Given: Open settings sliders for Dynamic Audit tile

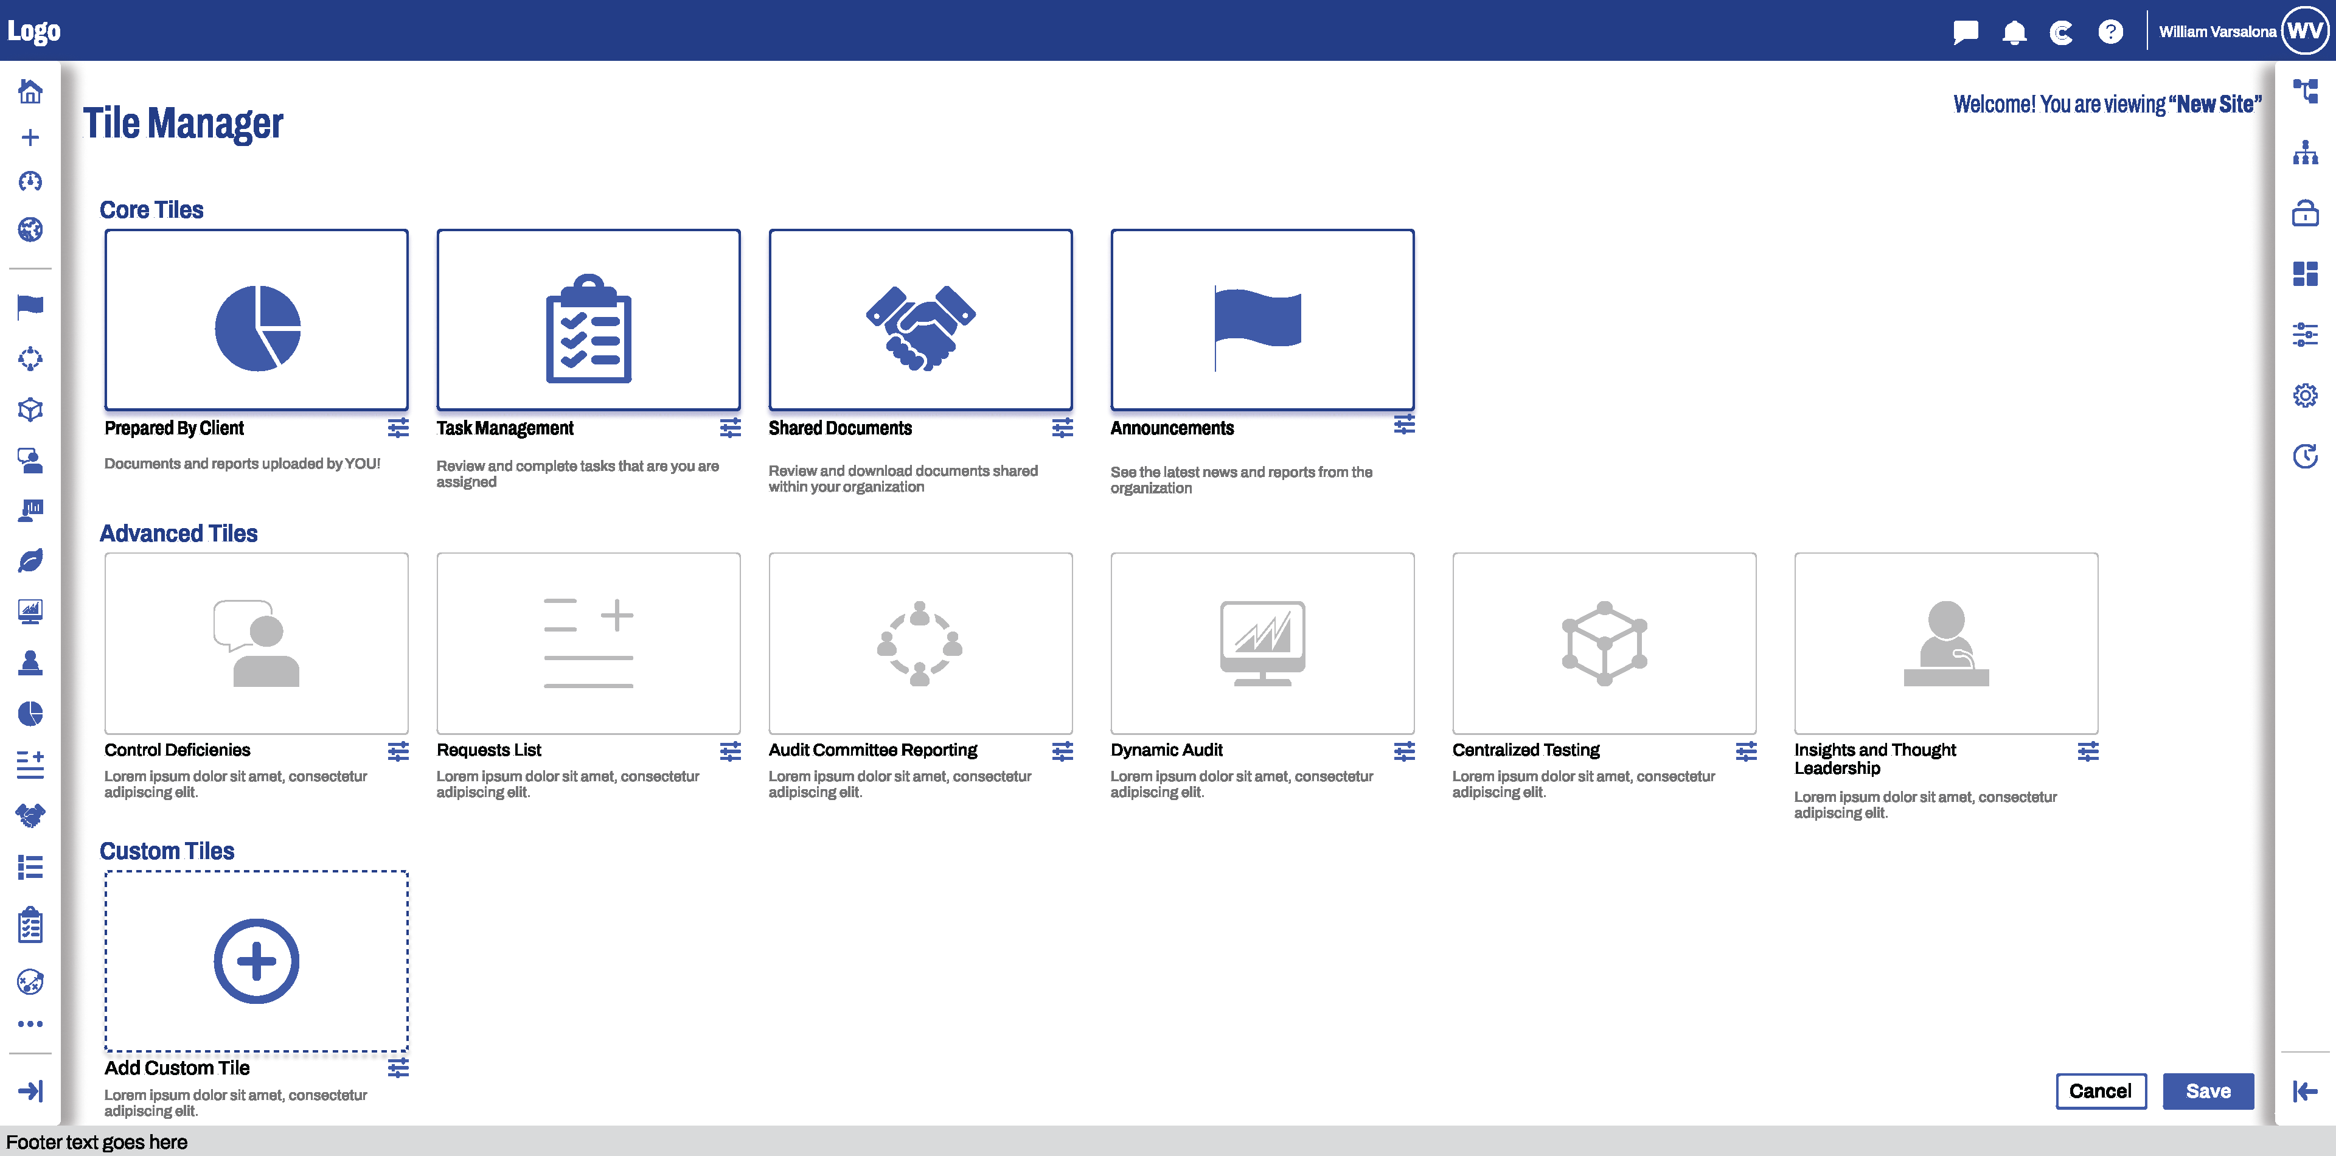Looking at the screenshot, I should (x=1404, y=751).
